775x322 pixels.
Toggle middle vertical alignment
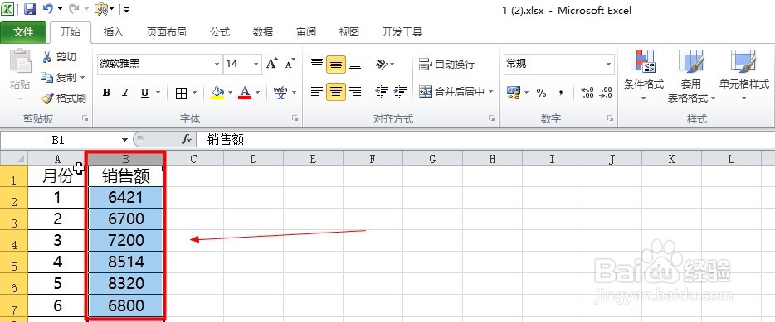(335, 64)
